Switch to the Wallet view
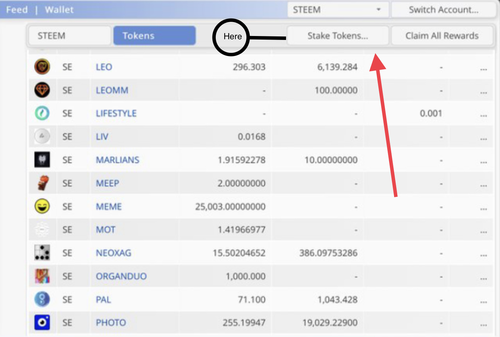Image resolution: width=500 pixels, height=337 pixels. [59, 10]
